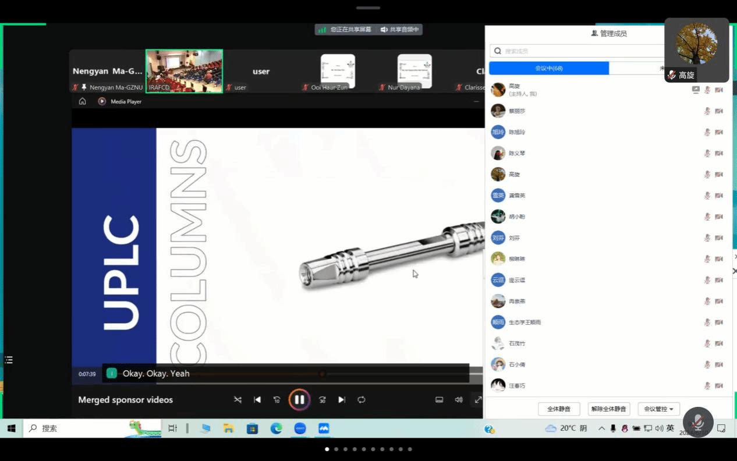737x461 pixels.
Task: Jump to next track in Media Player
Action: click(342, 400)
